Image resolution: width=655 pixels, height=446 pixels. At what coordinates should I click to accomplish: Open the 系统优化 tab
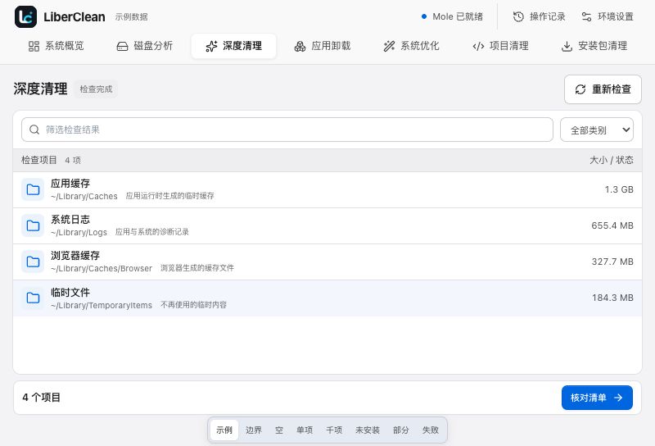412,46
